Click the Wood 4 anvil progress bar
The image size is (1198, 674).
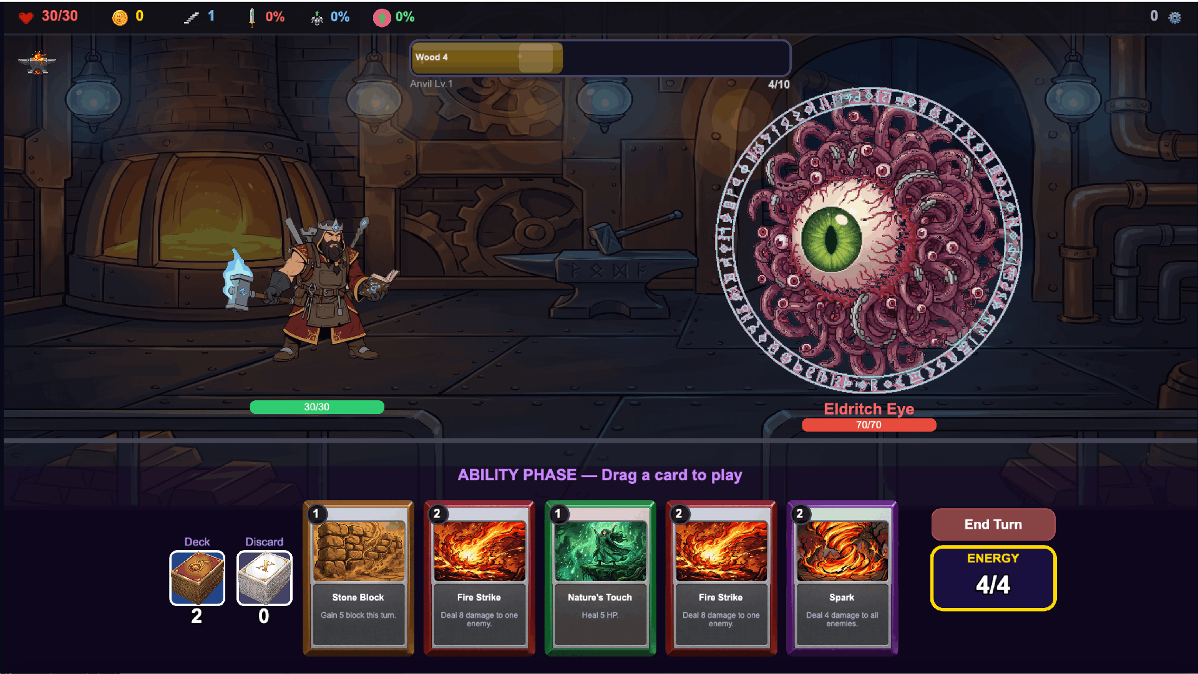pyautogui.click(x=600, y=58)
